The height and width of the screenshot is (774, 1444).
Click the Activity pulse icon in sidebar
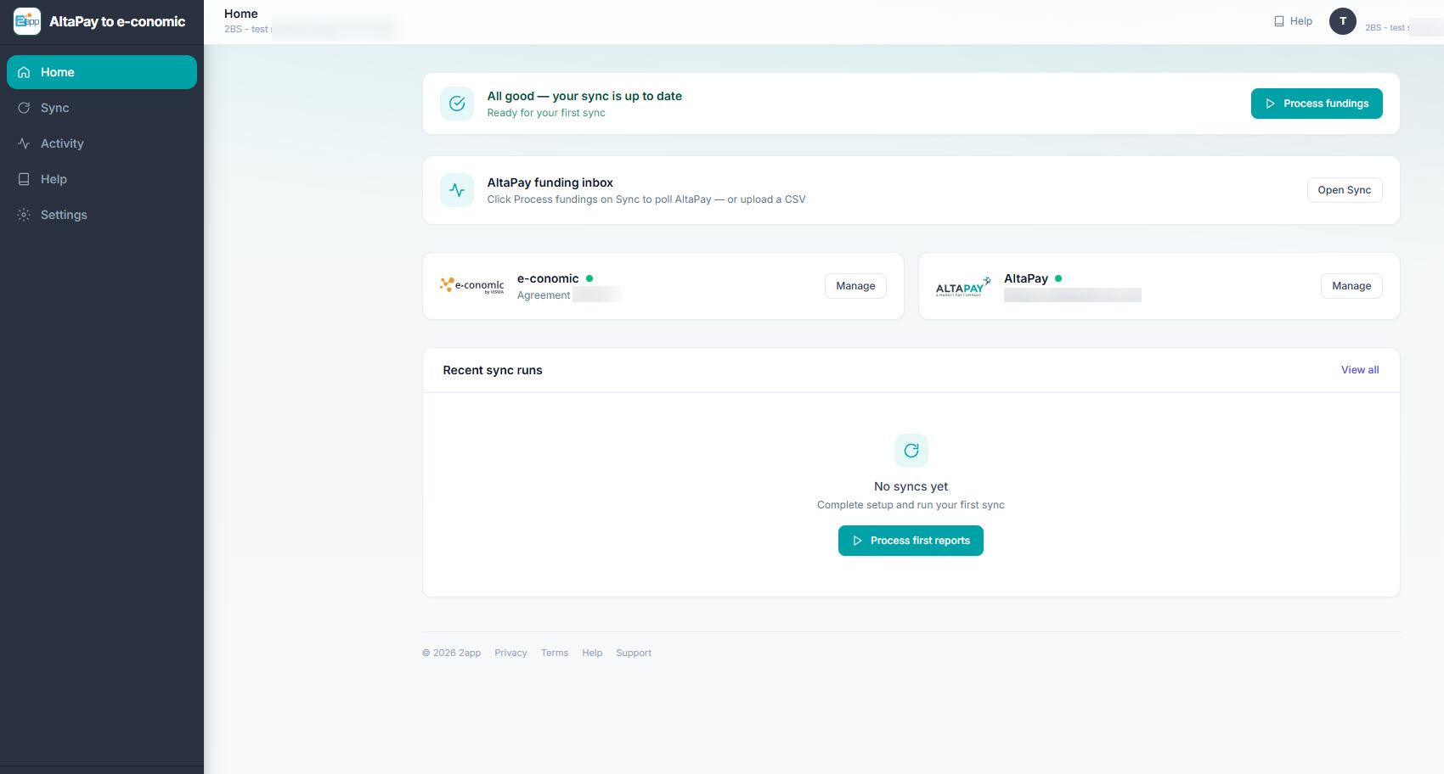[24, 143]
